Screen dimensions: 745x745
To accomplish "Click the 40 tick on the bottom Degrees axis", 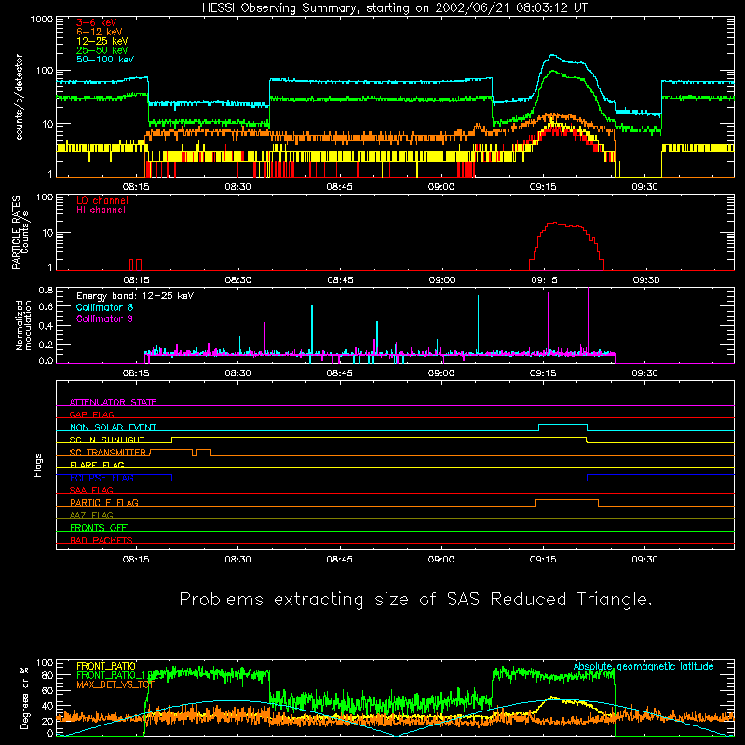I will [x=47, y=706].
